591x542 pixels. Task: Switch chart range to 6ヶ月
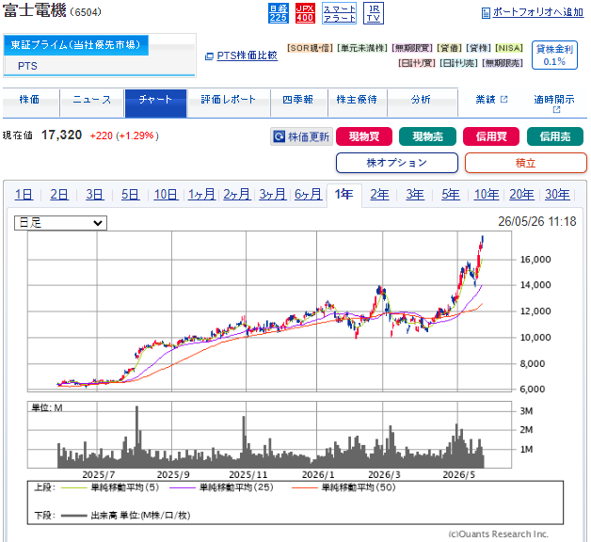(309, 195)
